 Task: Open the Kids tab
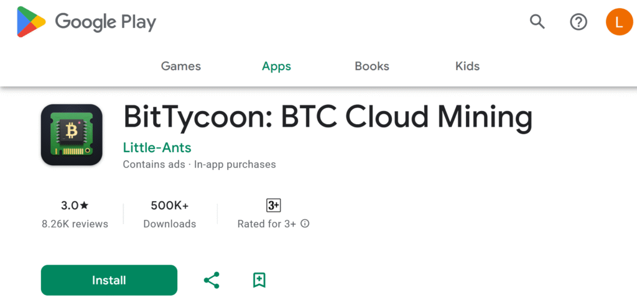tap(467, 66)
